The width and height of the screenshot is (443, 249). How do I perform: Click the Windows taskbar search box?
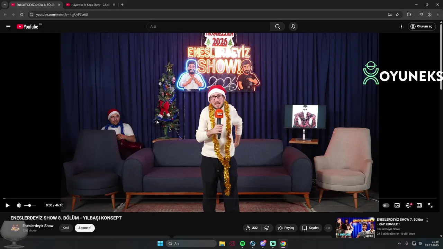(191, 243)
